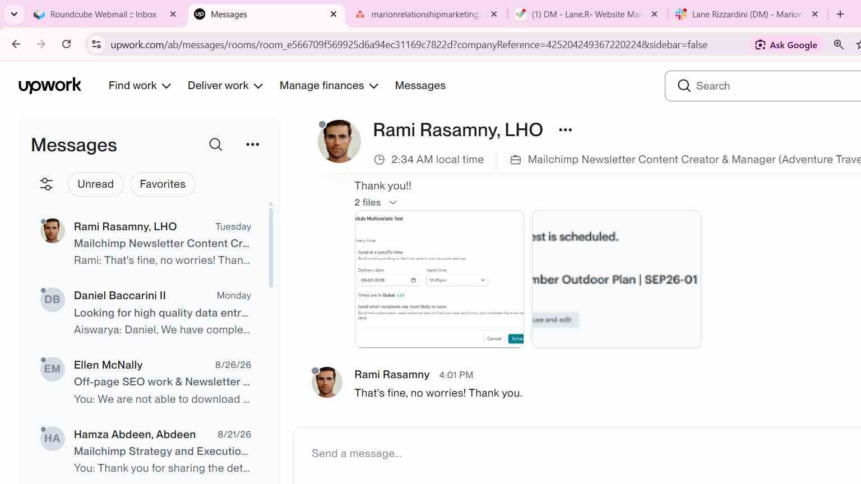Expand the Deliver work dropdown menu
Viewport: 861px width, 484px height.
tap(225, 86)
